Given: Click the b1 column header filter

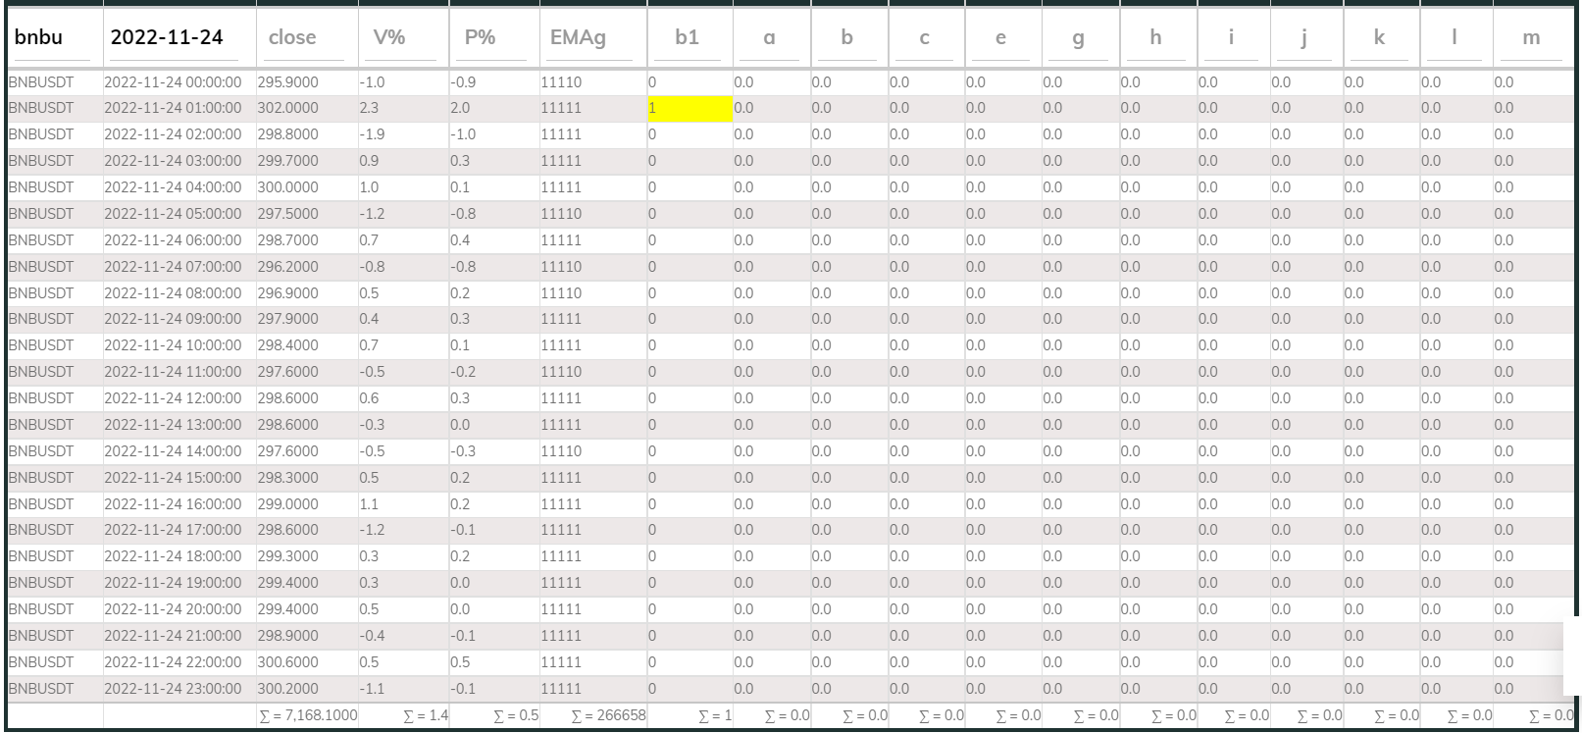Looking at the screenshot, I should pos(689,38).
